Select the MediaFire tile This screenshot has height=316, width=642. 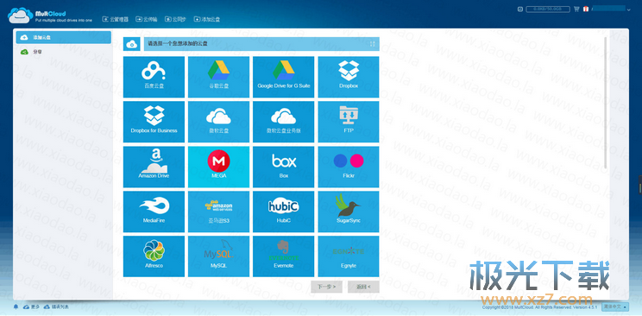(154, 212)
